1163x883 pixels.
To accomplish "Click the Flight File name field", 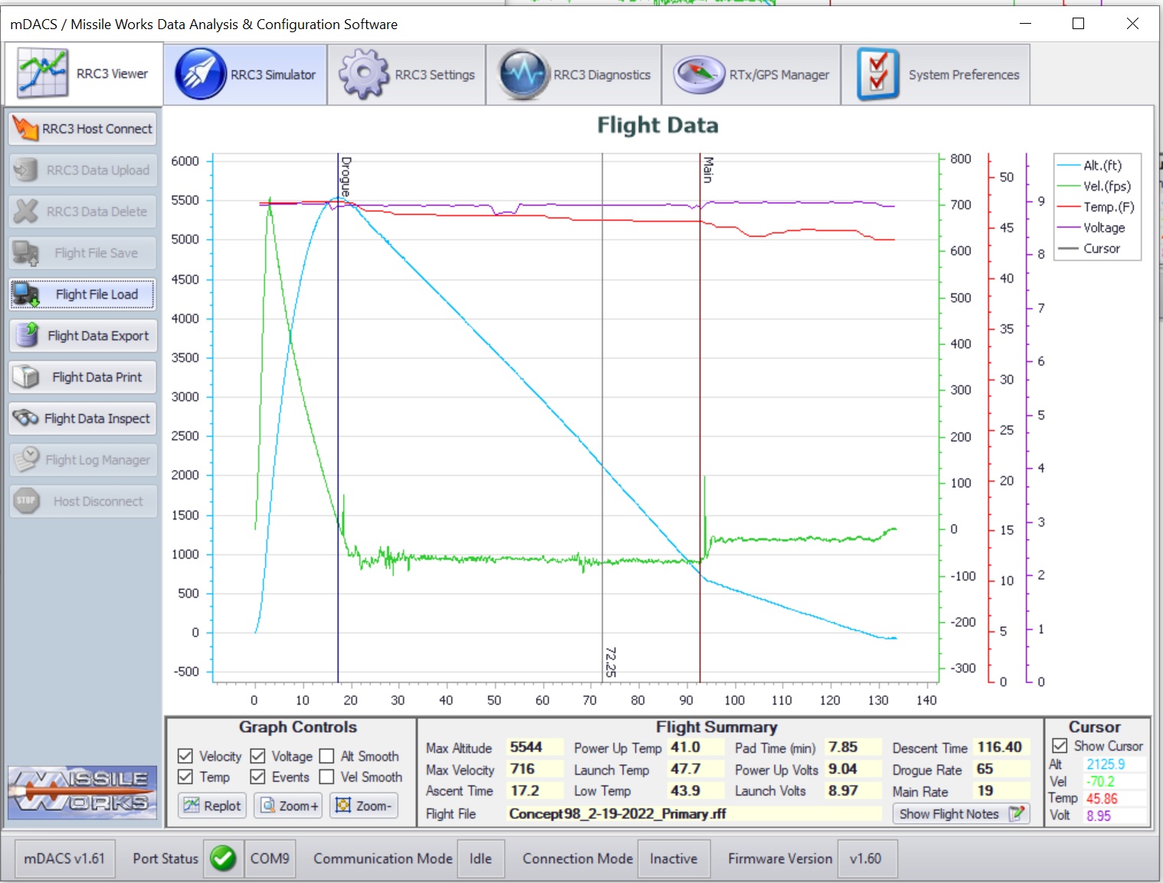I will [x=693, y=814].
